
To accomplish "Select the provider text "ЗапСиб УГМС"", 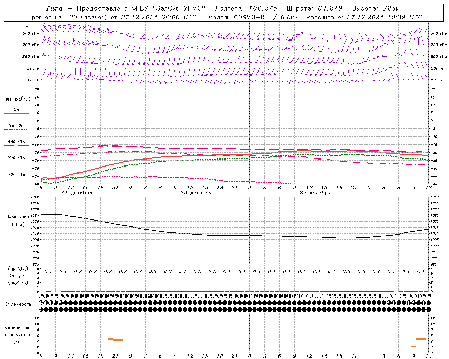I will click(x=179, y=8).
